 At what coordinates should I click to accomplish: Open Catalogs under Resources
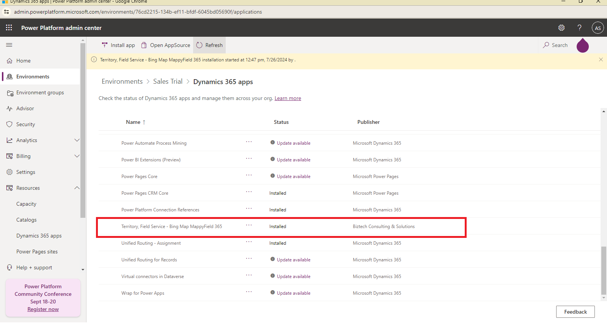coord(27,220)
